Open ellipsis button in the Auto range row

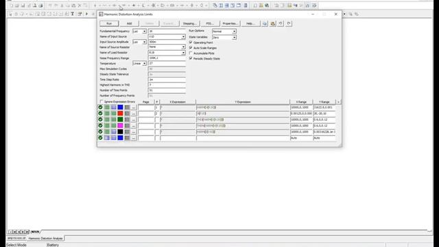pyautogui.click(x=134, y=138)
